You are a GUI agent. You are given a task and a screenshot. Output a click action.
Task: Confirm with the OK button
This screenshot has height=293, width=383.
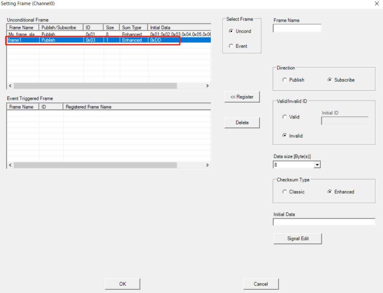coord(122,284)
